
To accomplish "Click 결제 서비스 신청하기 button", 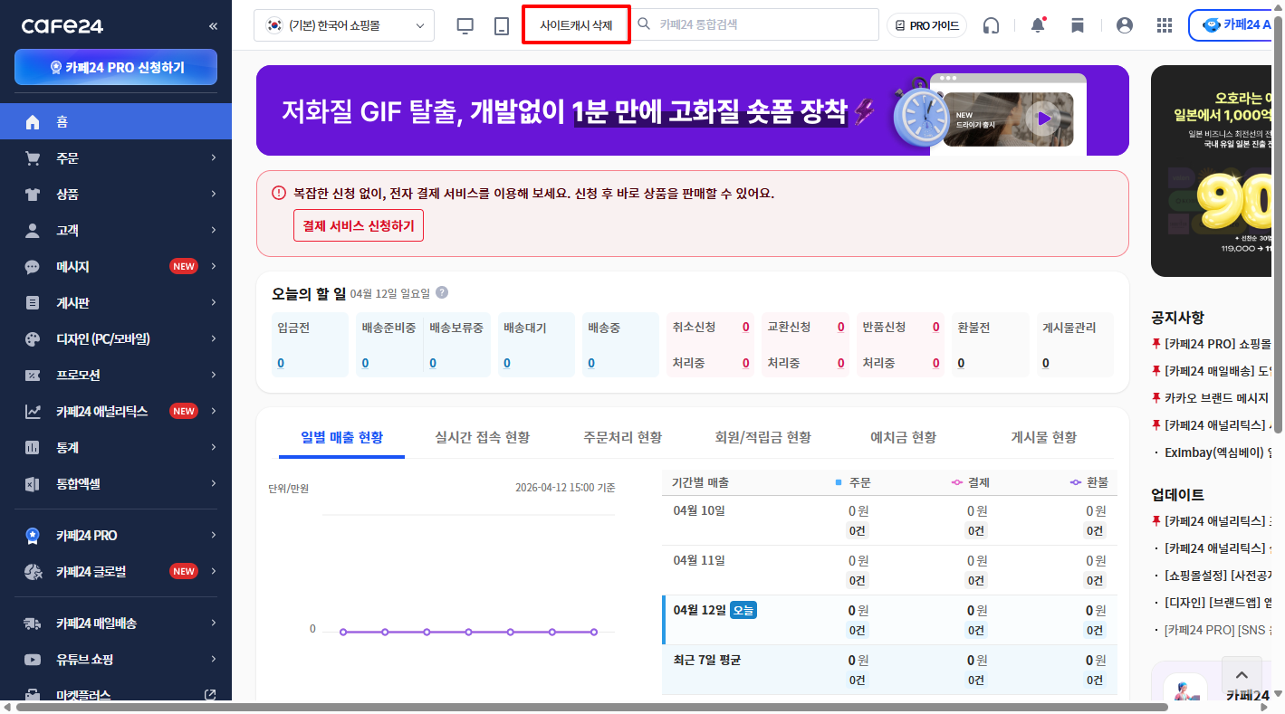I will point(359,225).
